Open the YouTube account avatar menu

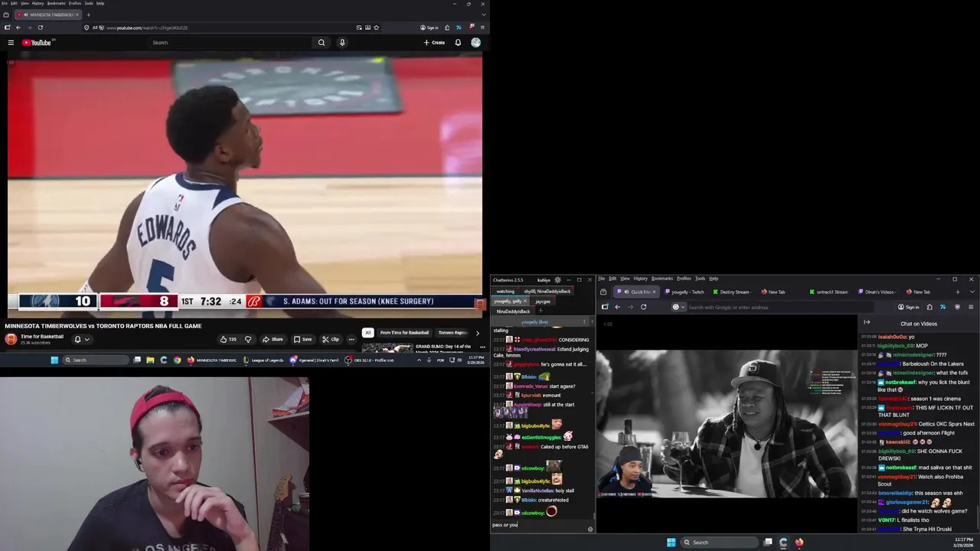tap(475, 43)
